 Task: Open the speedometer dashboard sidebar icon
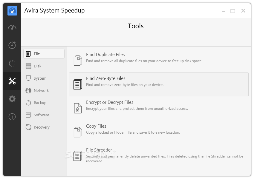click(x=12, y=27)
